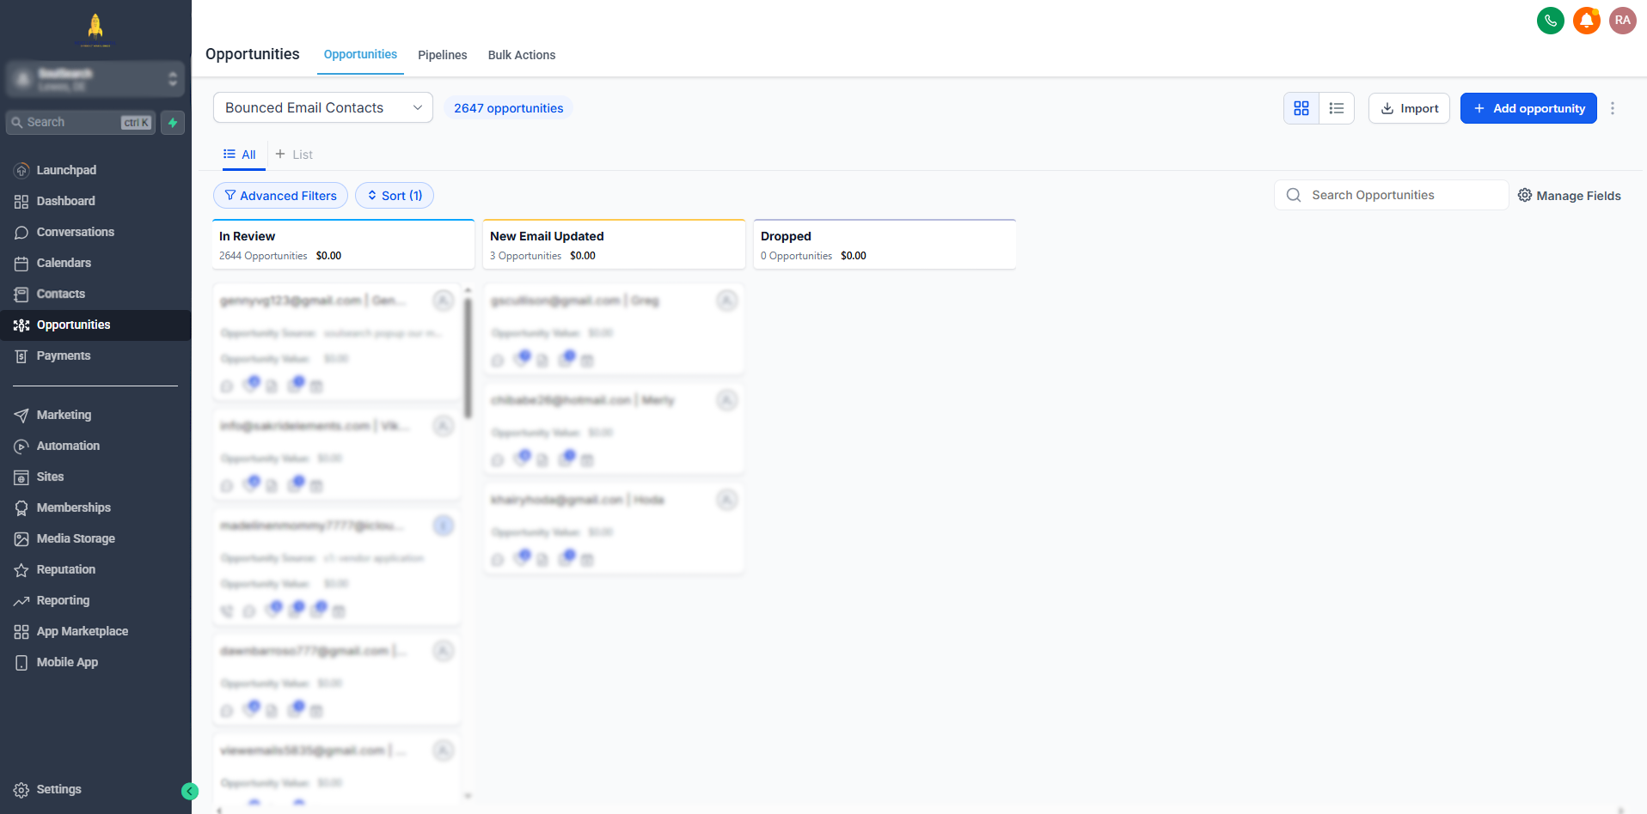
Task: Click the Add opportunity button
Action: 1528,108
